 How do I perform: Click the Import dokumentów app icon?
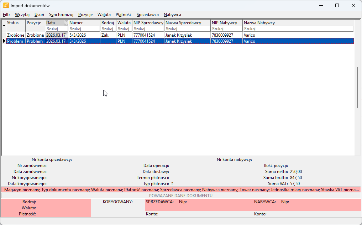pyautogui.click(x=6, y=5)
